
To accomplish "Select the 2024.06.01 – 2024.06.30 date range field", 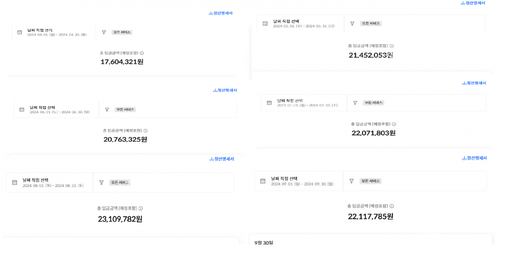I will (59, 110).
